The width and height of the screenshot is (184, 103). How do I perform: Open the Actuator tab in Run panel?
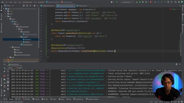[x=19, y=68]
